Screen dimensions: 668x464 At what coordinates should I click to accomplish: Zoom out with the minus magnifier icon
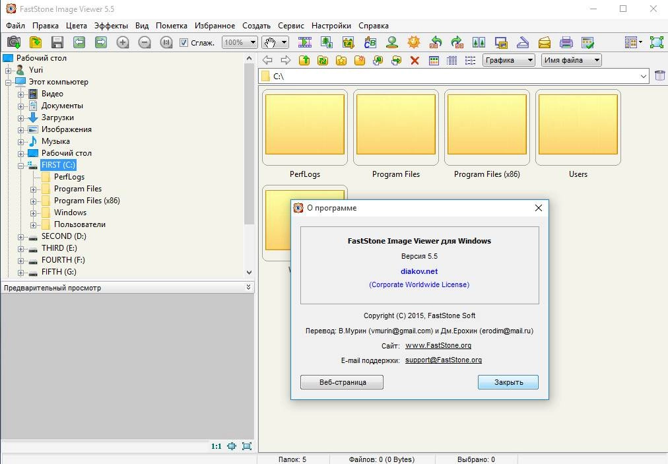tap(145, 42)
